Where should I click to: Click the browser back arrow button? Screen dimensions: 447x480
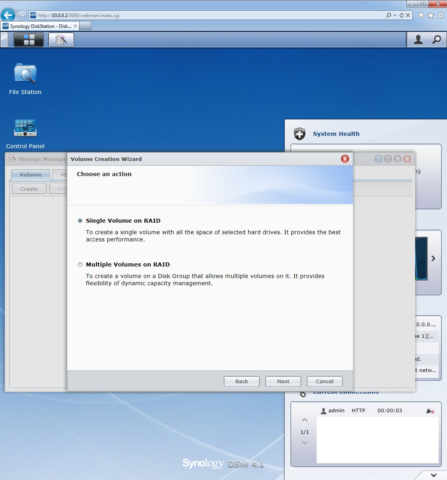[x=8, y=15]
